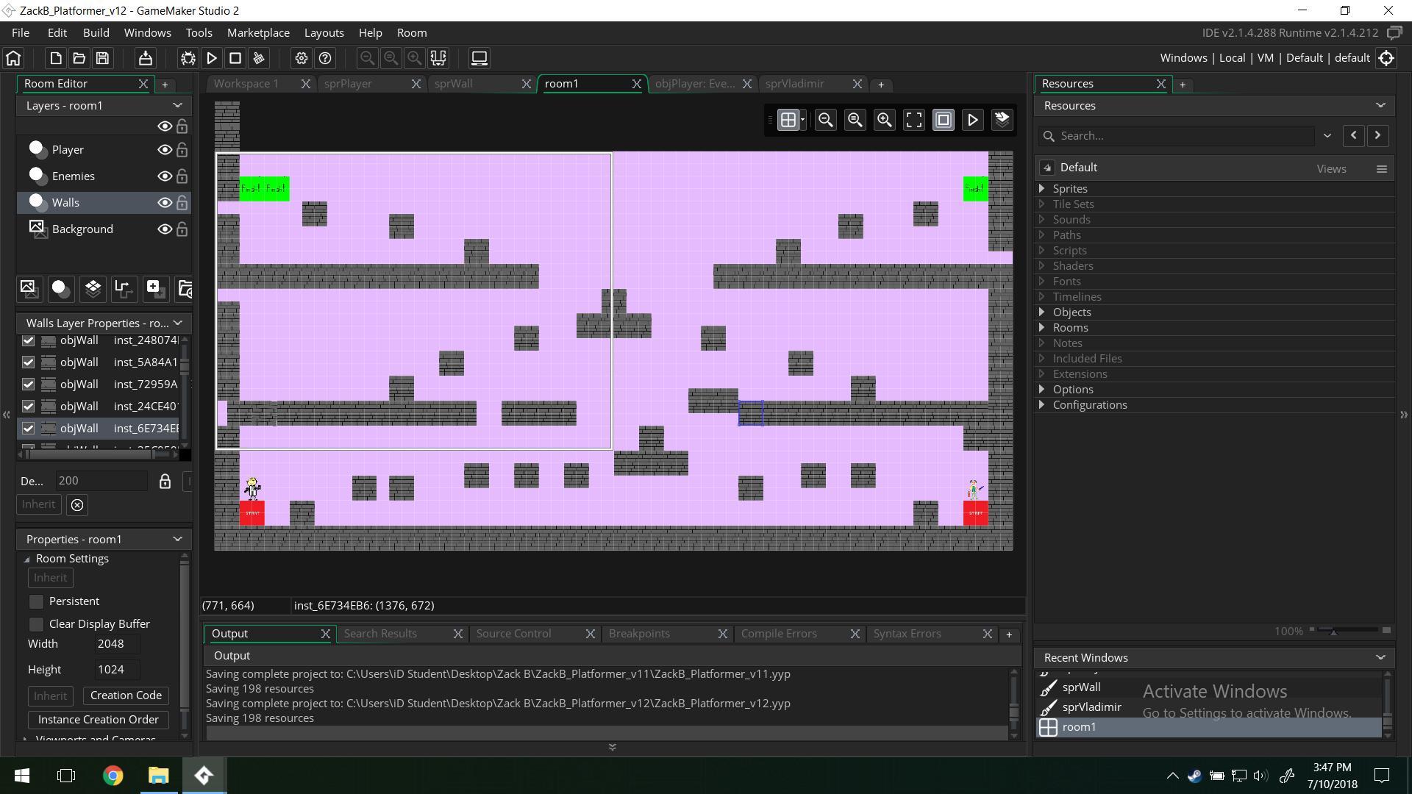Switch to the sprVladimir tab
The width and height of the screenshot is (1412, 794).
click(x=794, y=84)
